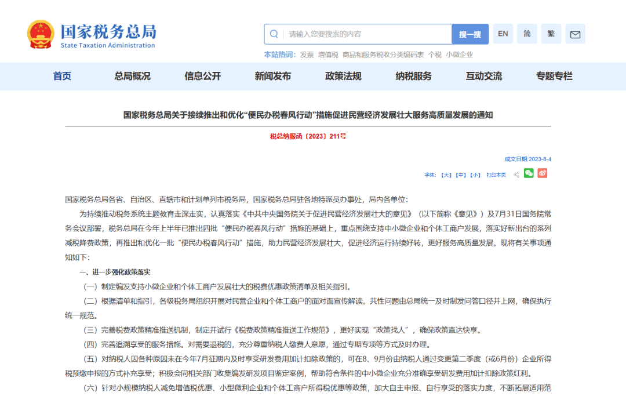Screen dimensions: 626x396
Task: Share article via WeChat icon
Action: tap(529, 173)
